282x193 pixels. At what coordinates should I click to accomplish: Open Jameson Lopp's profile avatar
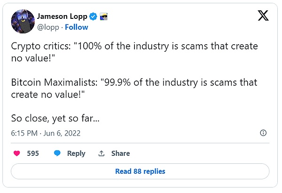(x=23, y=22)
